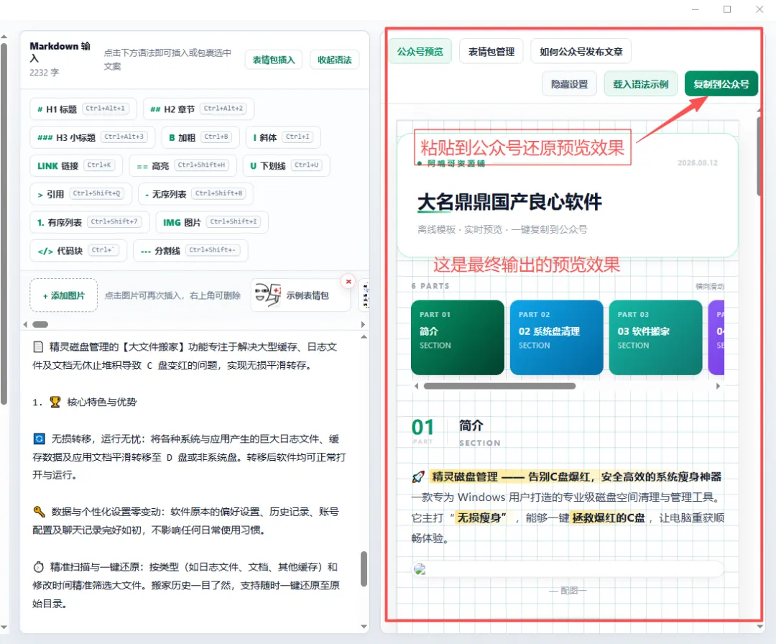Insert 代码块 code block

tap(78, 250)
